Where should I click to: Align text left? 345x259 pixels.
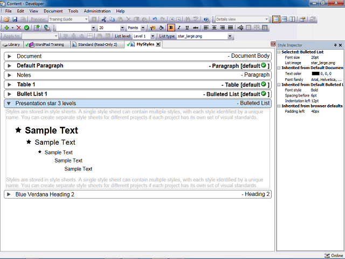pos(206,28)
